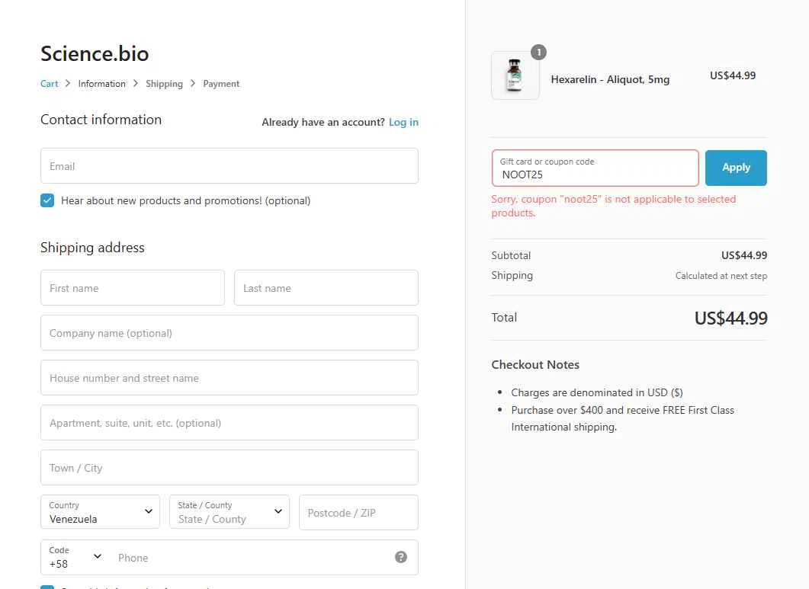Click 'Calculated at next step' shipping text

tap(721, 276)
